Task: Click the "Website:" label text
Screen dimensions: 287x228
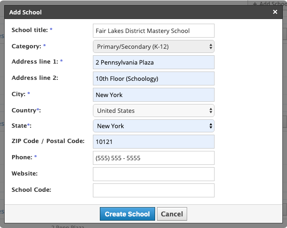Action: pyautogui.click(x=24, y=173)
